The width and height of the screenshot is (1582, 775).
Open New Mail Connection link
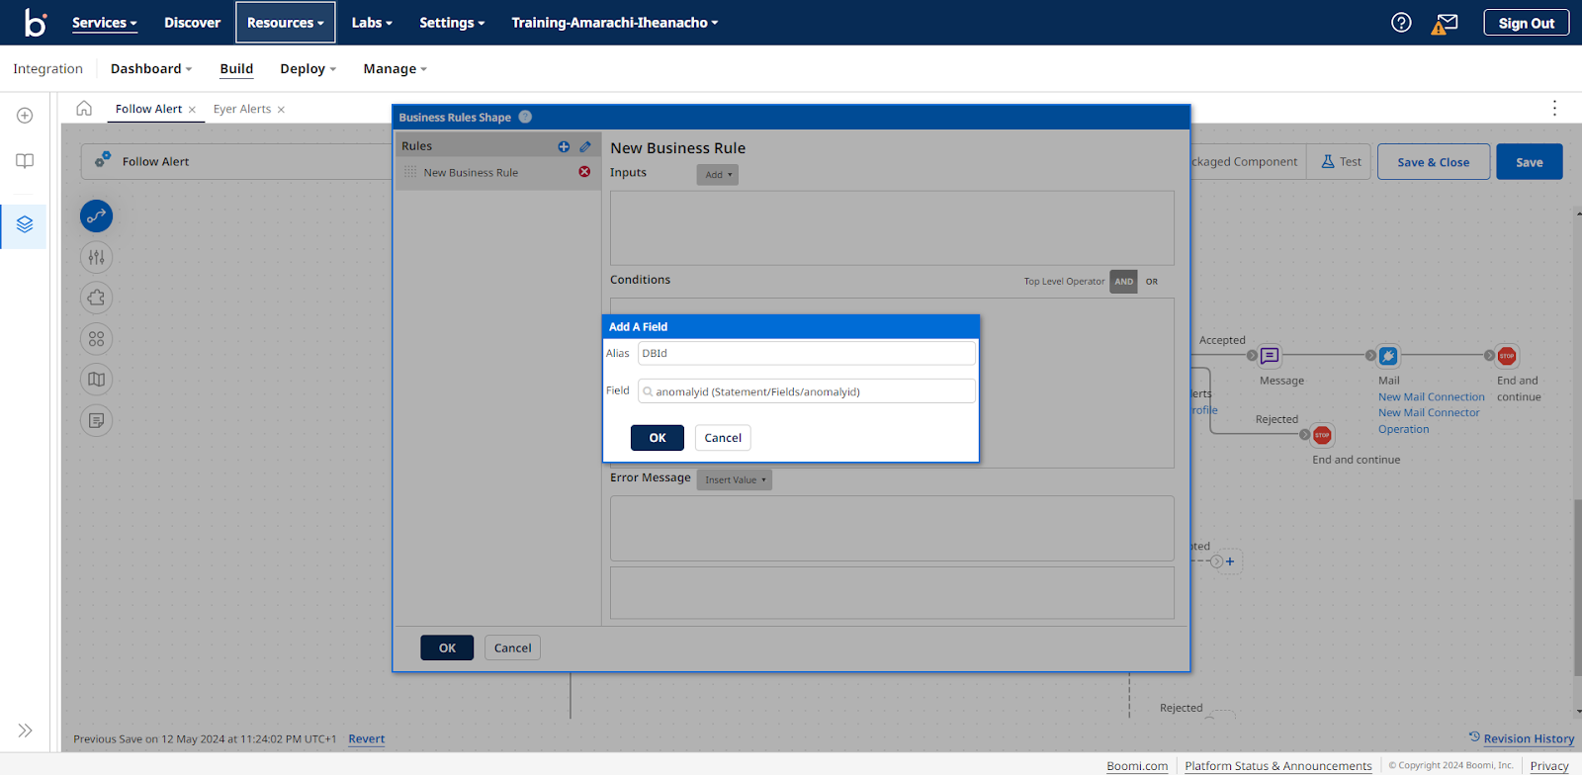(1432, 397)
